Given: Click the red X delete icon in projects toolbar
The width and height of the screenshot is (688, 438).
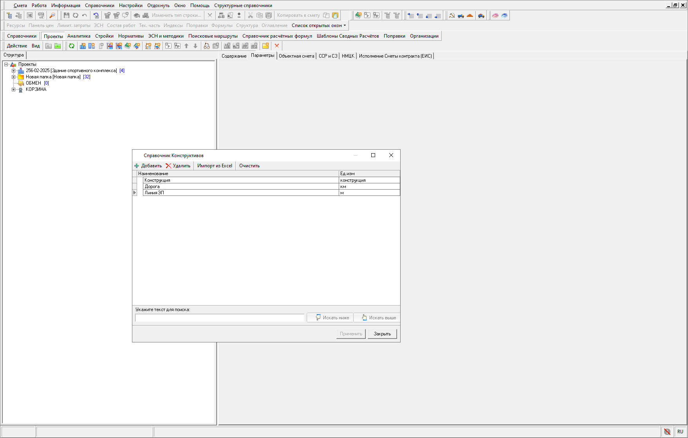Looking at the screenshot, I should (277, 46).
